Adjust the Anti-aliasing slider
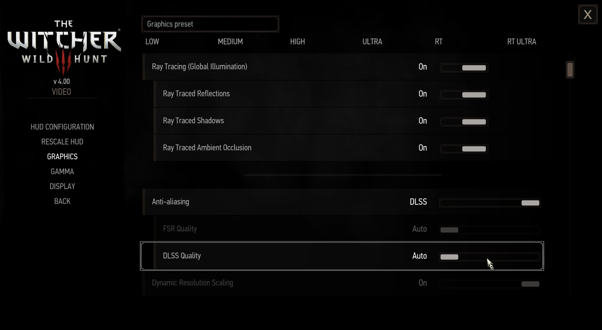Viewport: 602px width, 330px height. click(x=490, y=203)
